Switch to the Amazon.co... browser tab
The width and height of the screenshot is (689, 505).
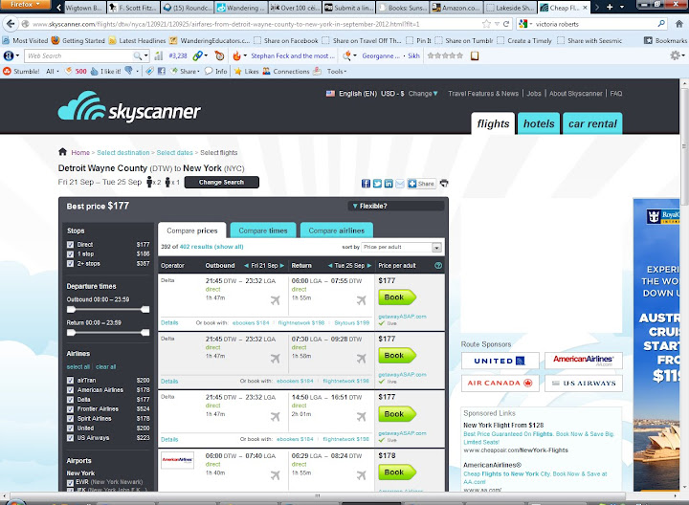click(x=456, y=8)
